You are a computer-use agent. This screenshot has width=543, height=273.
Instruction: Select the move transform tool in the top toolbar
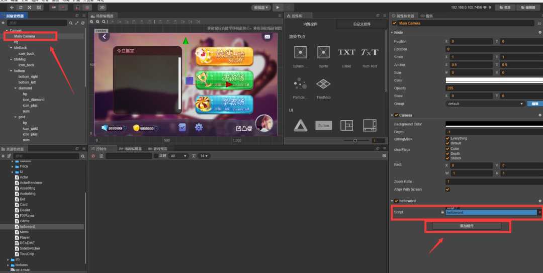[x=11, y=8]
